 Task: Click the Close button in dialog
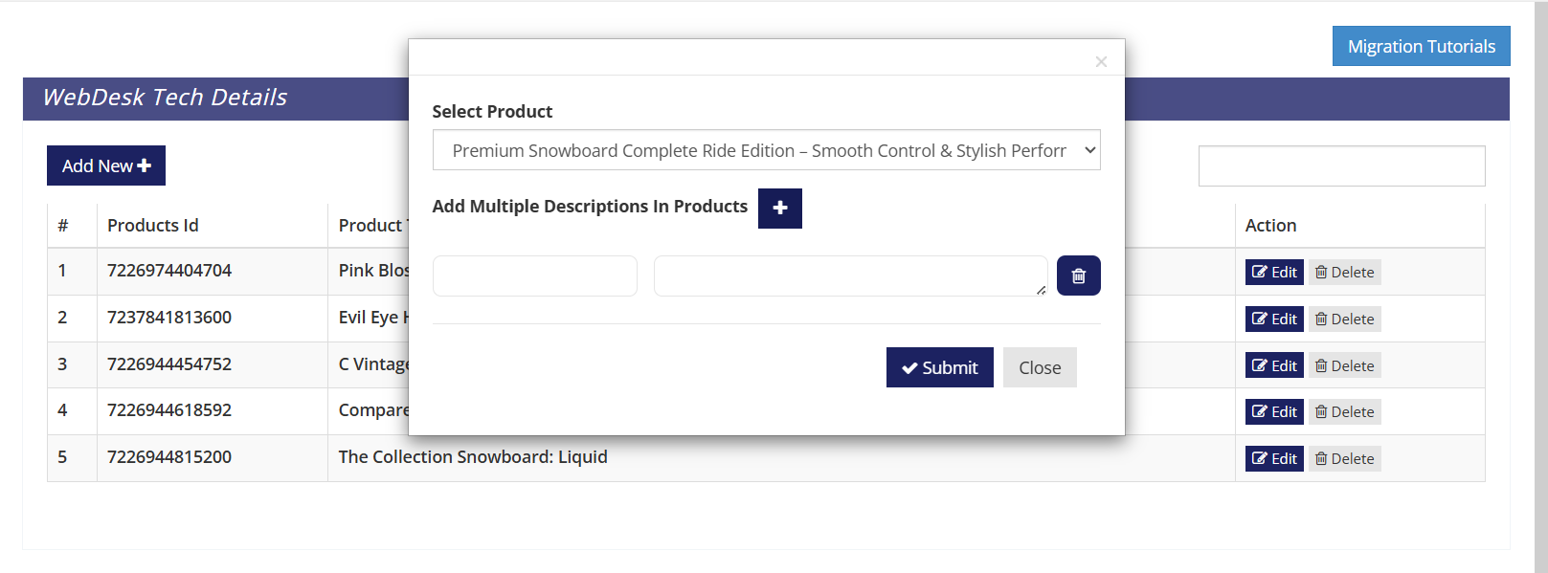point(1039,367)
